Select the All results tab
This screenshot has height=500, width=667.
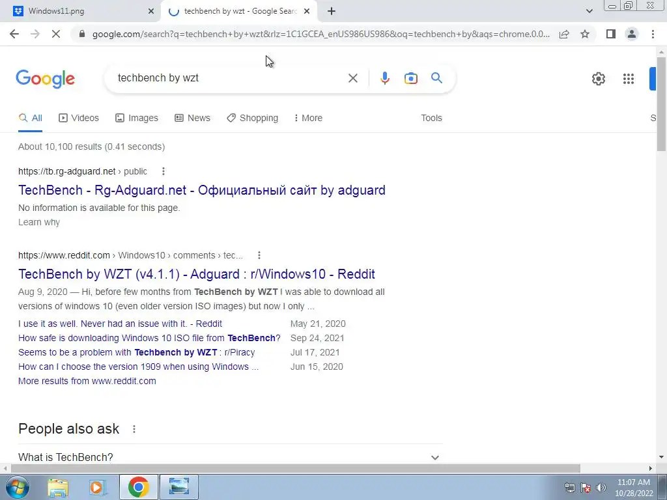pyautogui.click(x=30, y=118)
